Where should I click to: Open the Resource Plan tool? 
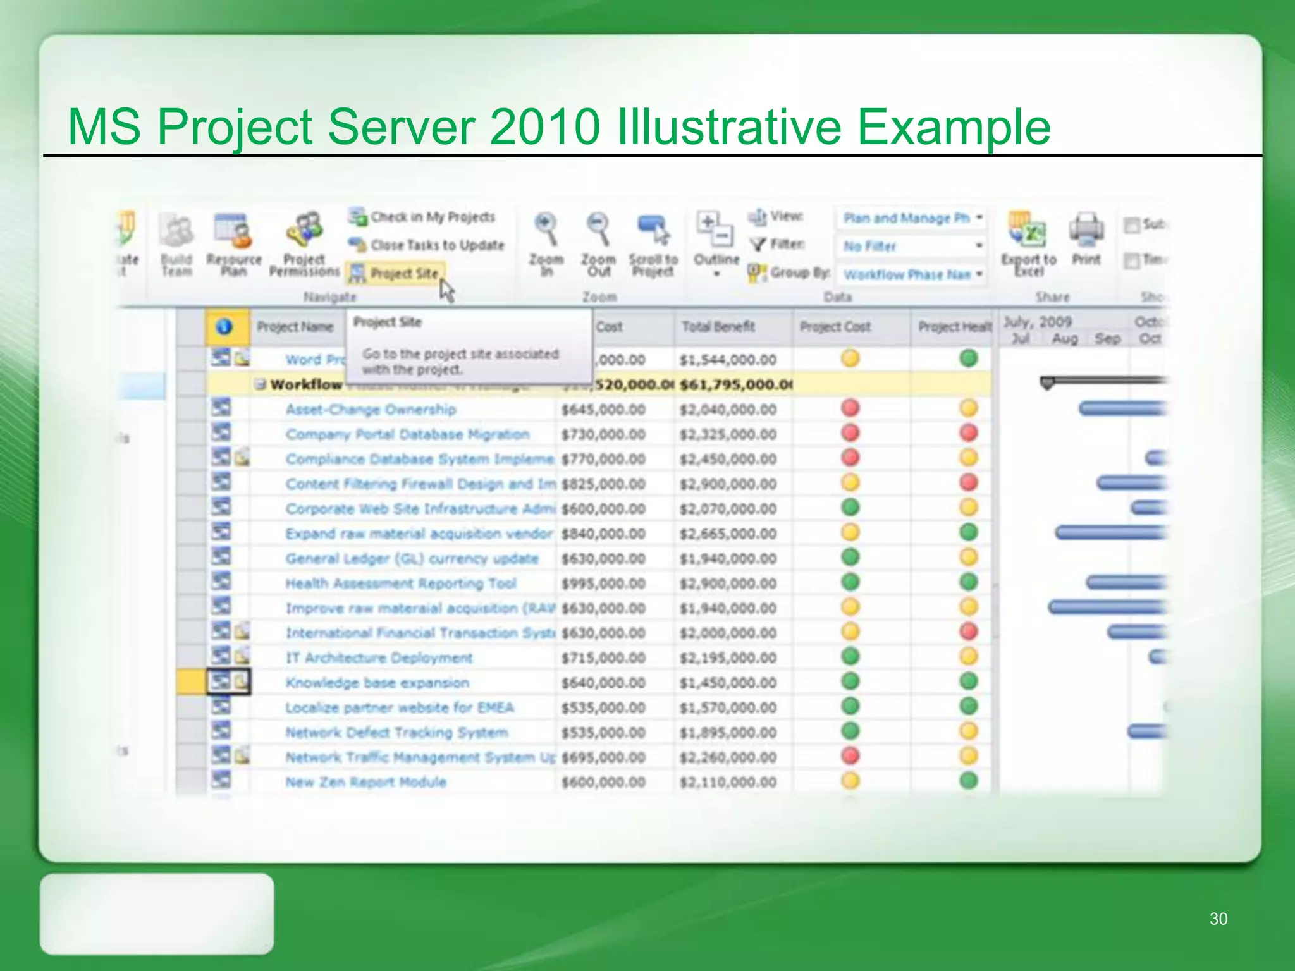pyautogui.click(x=233, y=245)
